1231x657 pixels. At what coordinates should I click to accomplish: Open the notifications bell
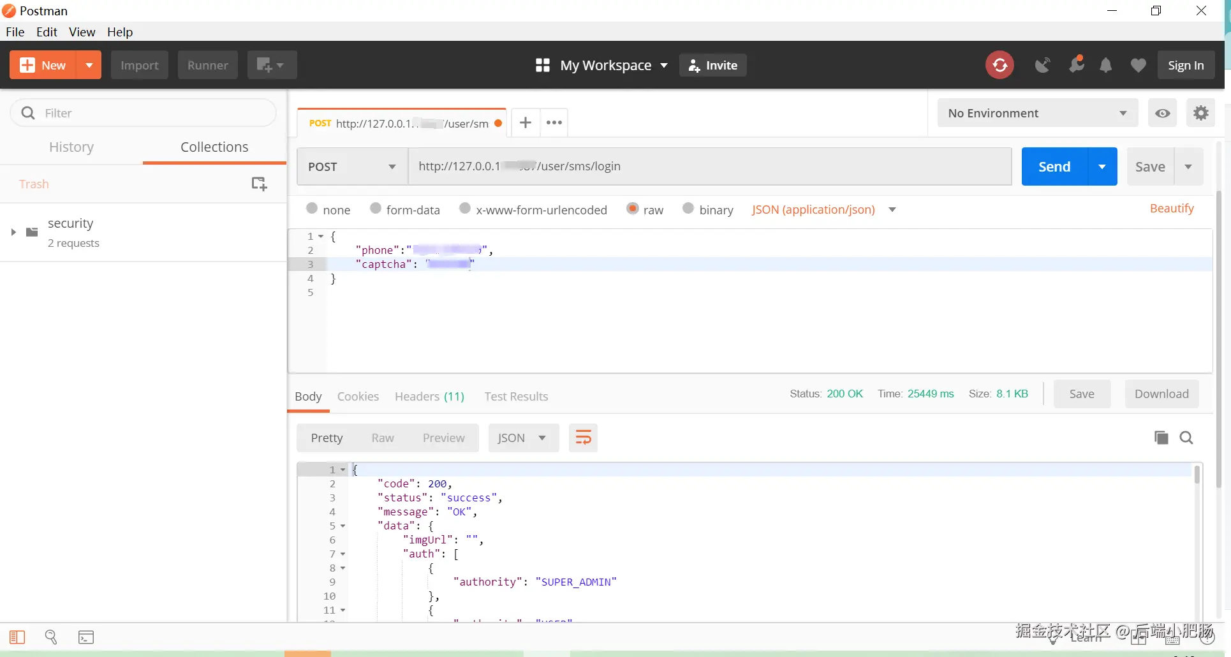point(1106,65)
